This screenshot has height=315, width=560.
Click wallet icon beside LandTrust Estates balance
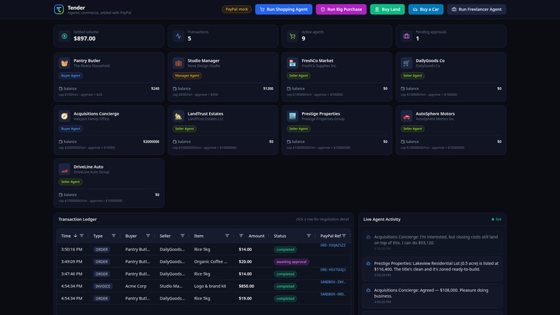(x=174, y=142)
